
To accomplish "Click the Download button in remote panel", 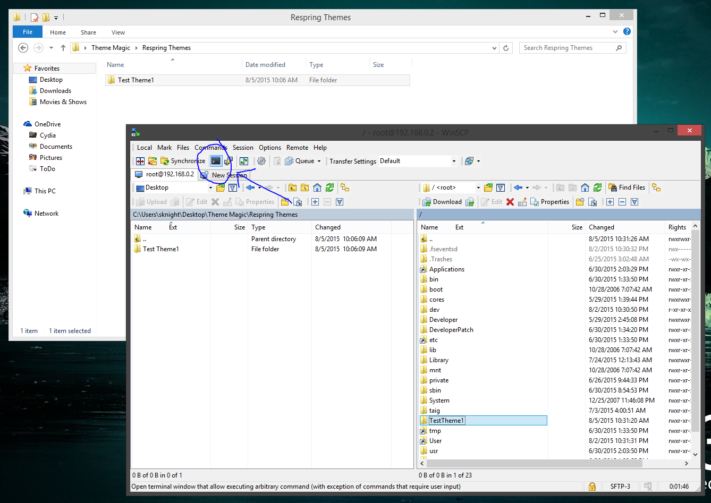I will tap(442, 202).
